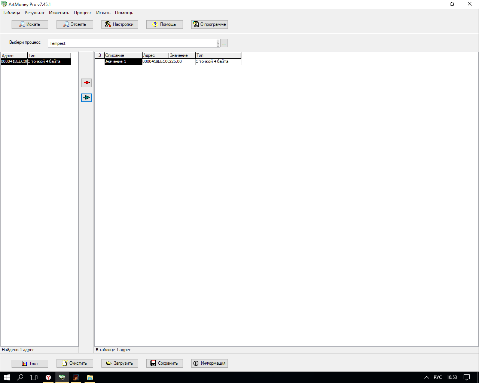Click the Тест button
The height and width of the screenshot is (383, 479).
30,363
